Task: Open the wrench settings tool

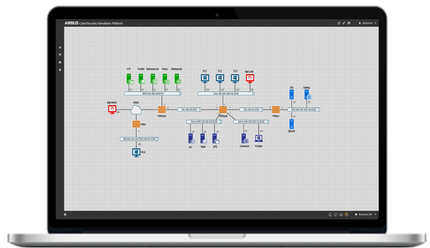Action: [344, 23]
